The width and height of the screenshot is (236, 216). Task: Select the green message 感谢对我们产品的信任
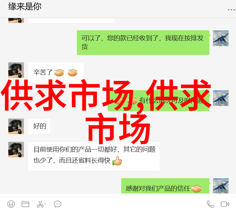165,186
